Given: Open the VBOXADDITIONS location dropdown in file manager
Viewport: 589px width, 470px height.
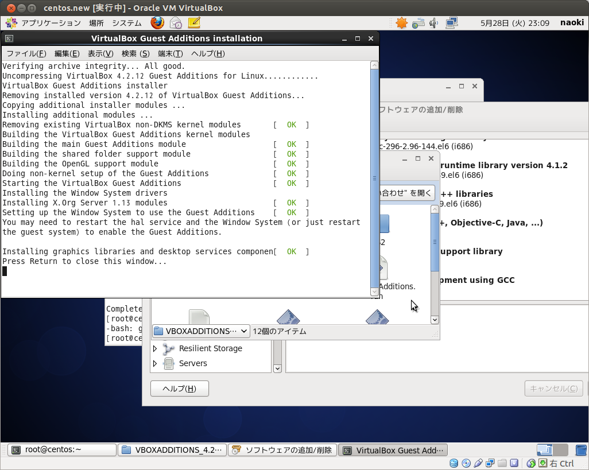Looking at the screenshot, I should tap(200, 331).
